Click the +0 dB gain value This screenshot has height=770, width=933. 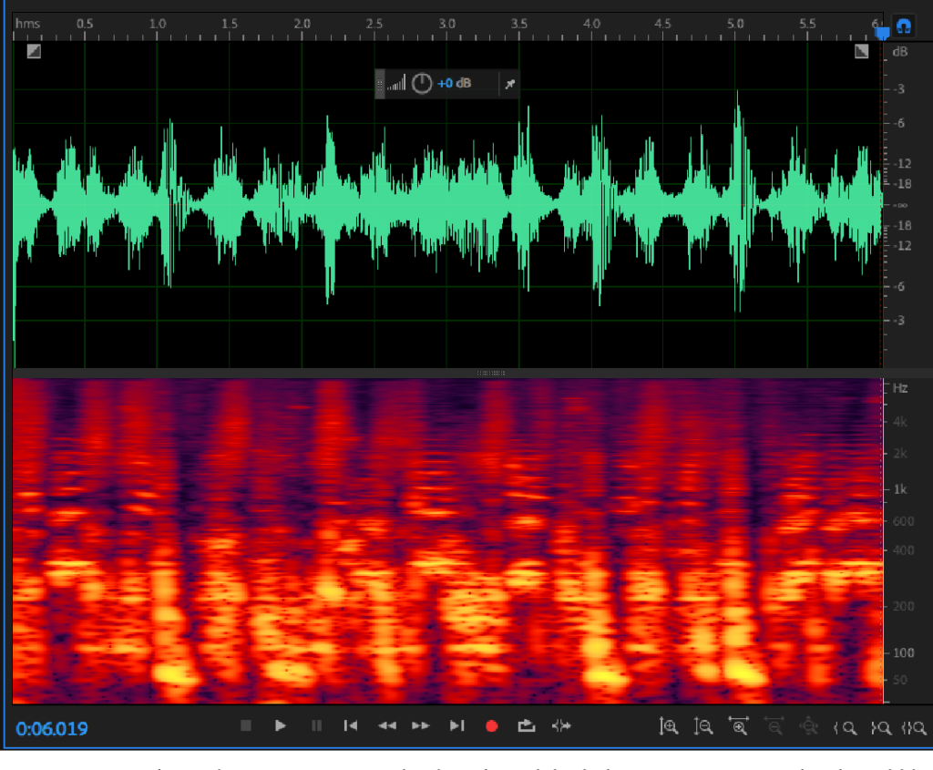point(454,83)
